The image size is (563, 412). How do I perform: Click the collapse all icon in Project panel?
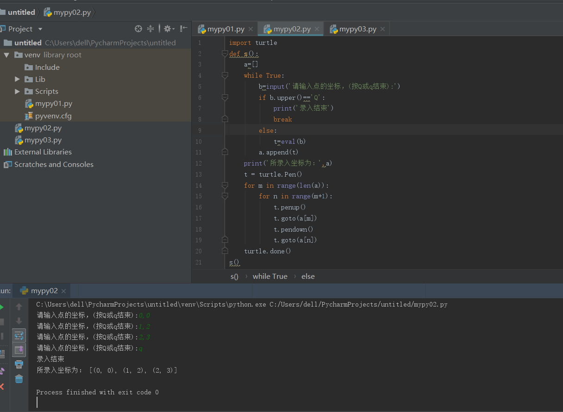(x=150, y=29)
